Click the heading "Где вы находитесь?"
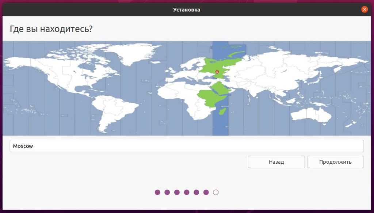Viewport: 374px width, 213px height. (51, 28)
